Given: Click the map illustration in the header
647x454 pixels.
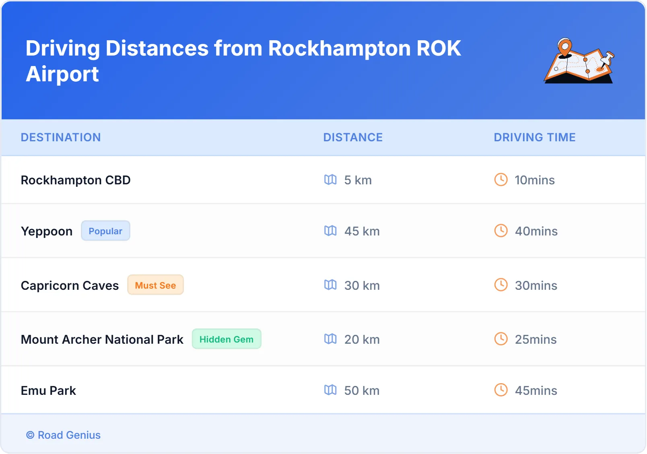Looking at the screenshot, I should 579,61.
